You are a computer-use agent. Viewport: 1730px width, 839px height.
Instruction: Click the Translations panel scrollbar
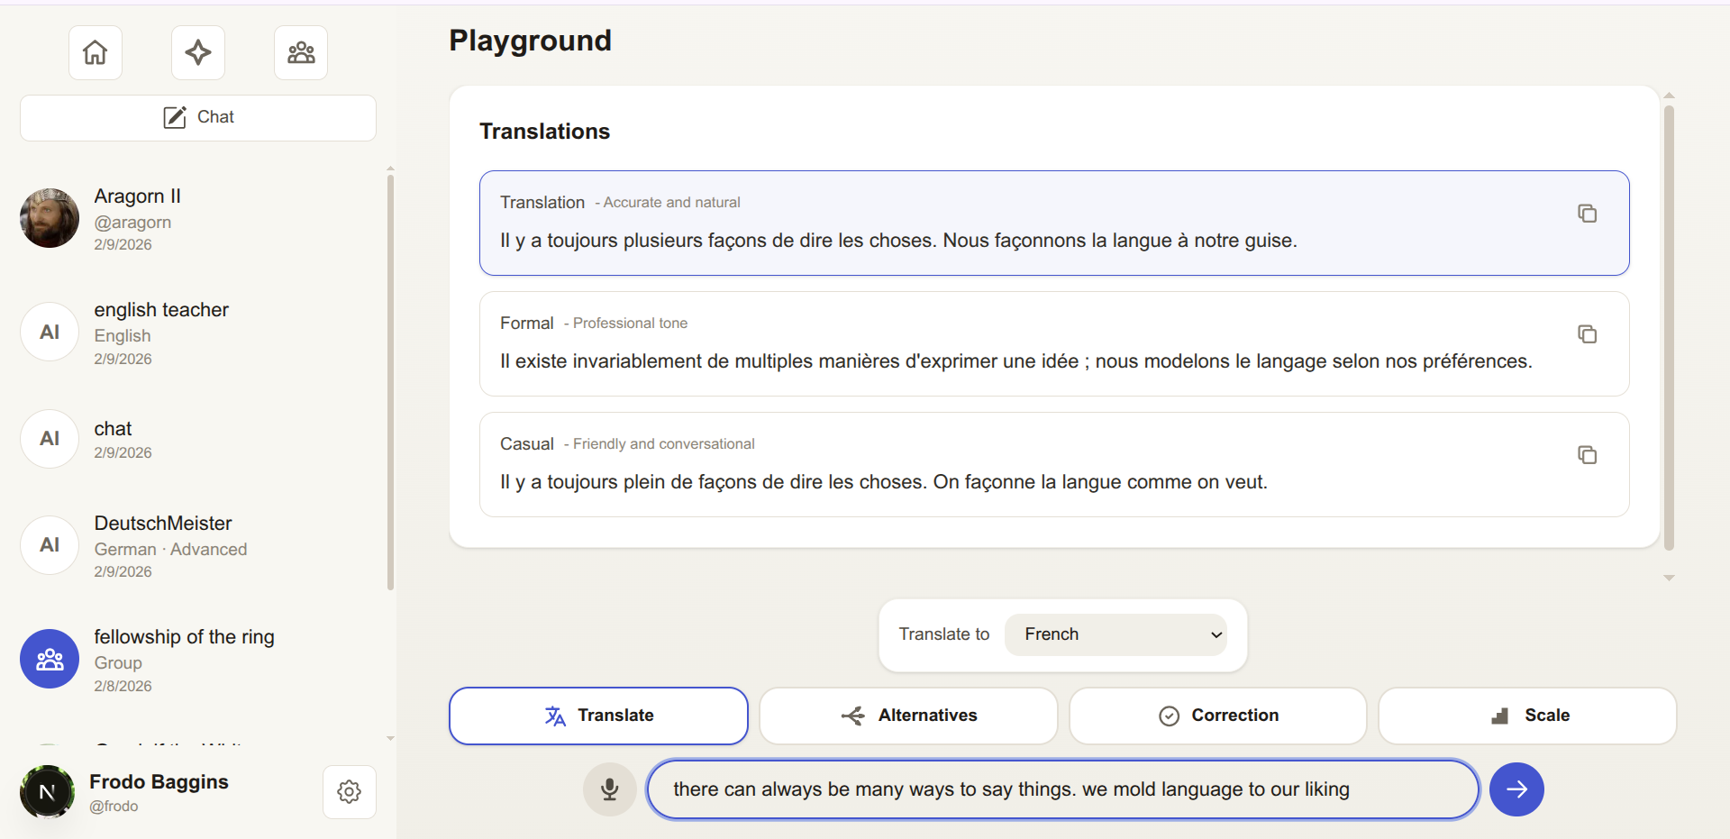(1669, 328)
